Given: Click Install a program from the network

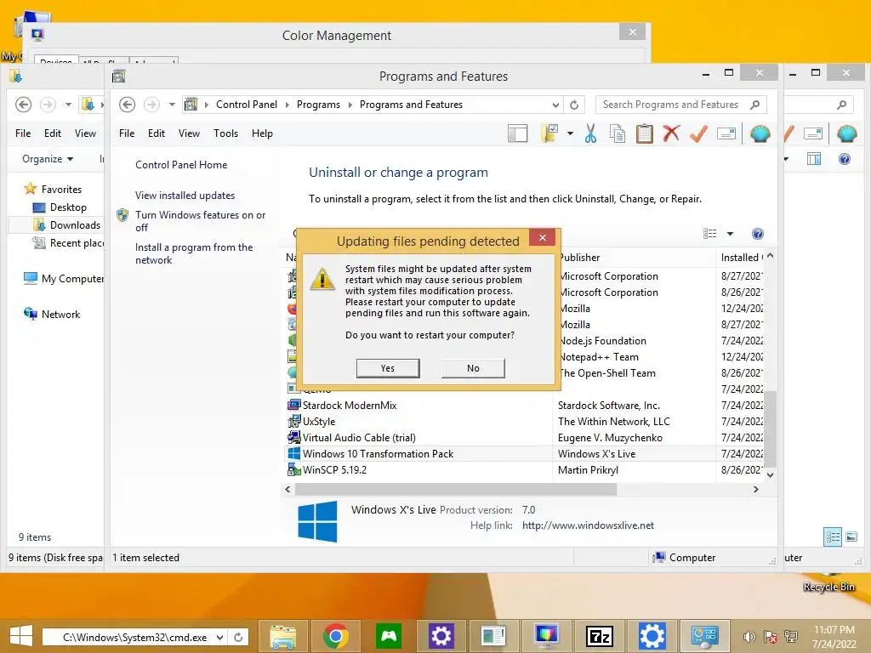Looking at the screenshot, I should [194, 253].
